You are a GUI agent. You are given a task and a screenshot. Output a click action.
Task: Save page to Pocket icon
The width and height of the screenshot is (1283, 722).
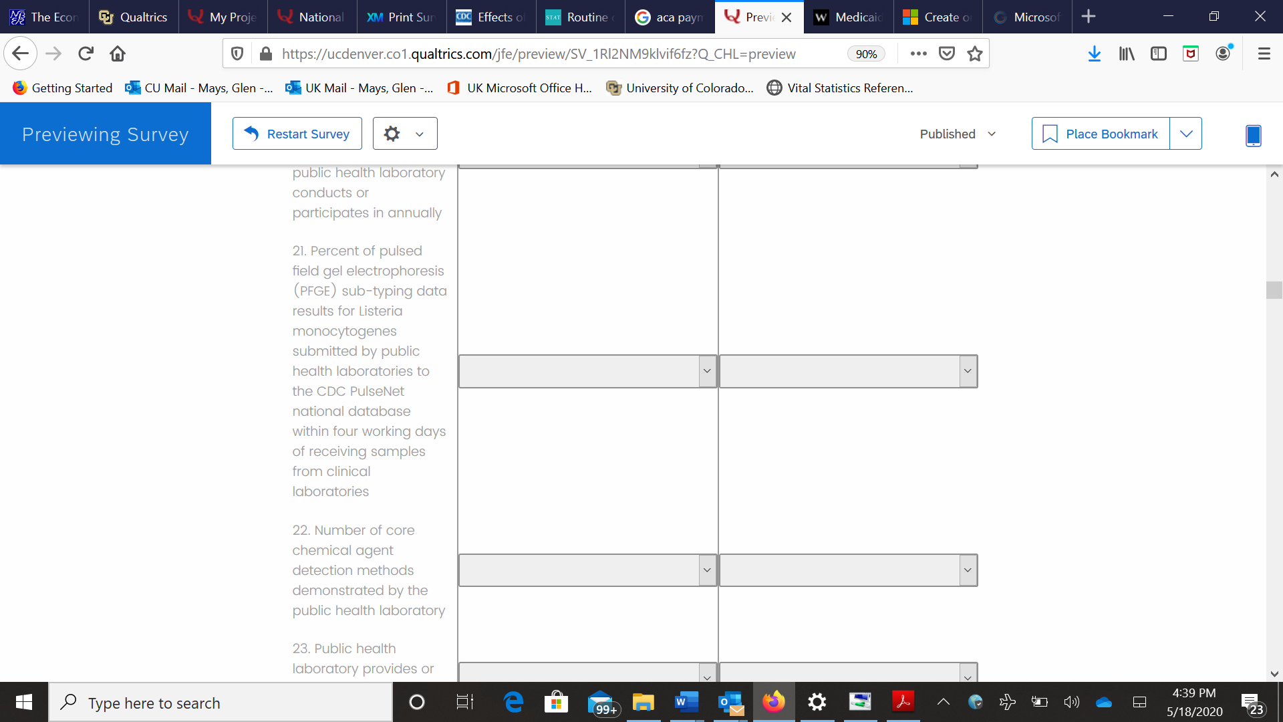click(x=947, y=53)
